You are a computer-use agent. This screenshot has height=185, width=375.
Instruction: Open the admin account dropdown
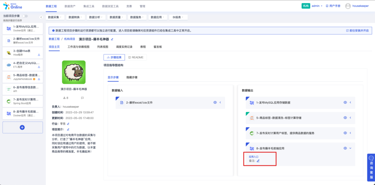pos(317,6)
